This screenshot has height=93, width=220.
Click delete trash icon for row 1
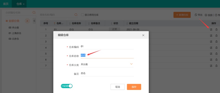click(216, 29)
